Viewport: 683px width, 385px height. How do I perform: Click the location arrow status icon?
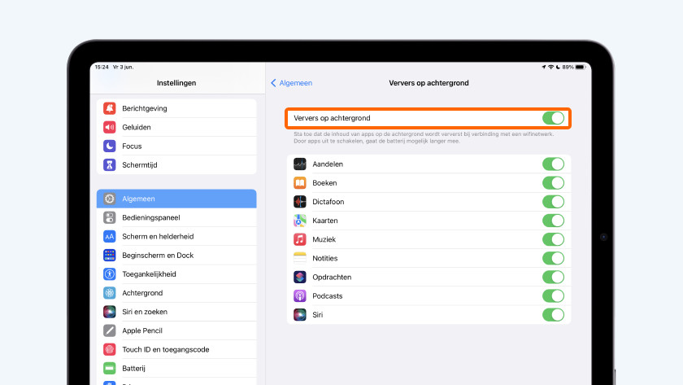[544, 67]
